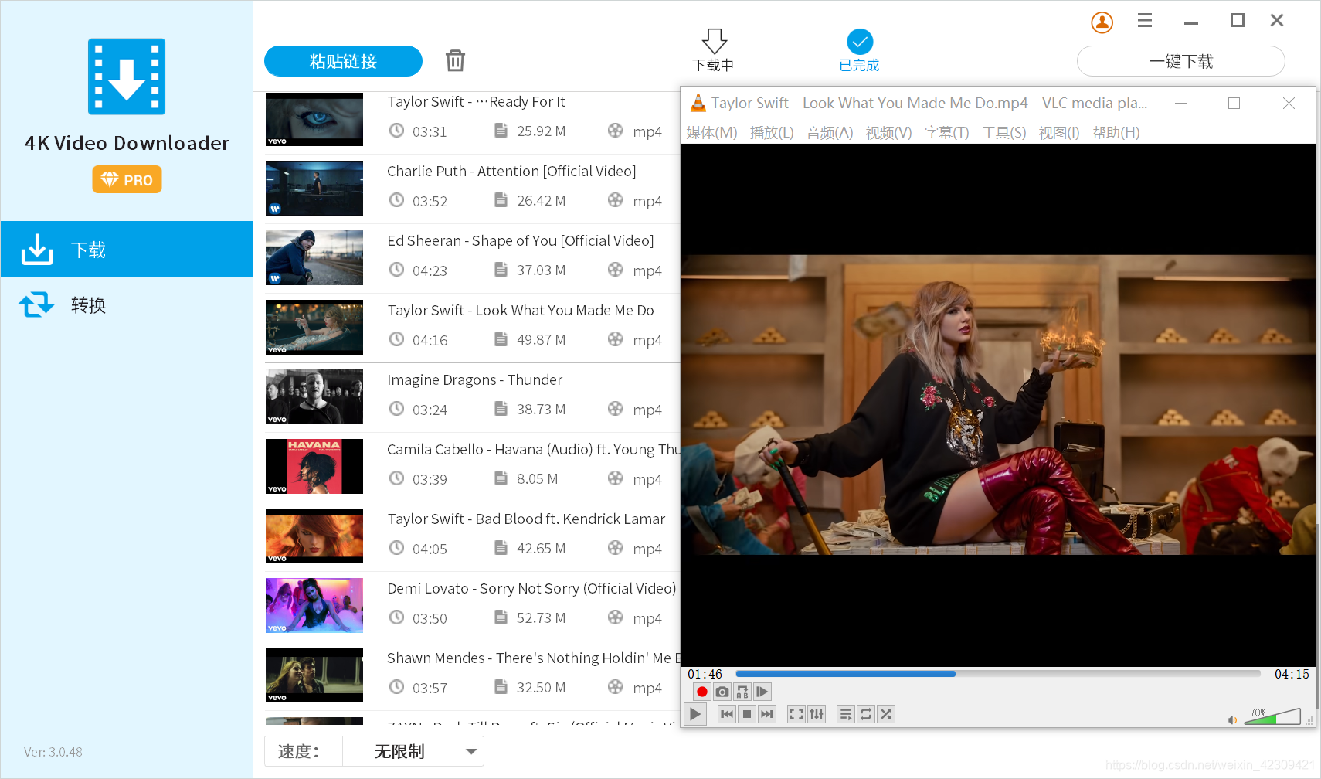Screen dimensions: 1321x779
Task: Open the 视频(V) menu in VLC
Action: (888, 133)
